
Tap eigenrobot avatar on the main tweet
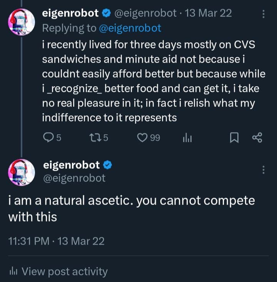(22, 172)
